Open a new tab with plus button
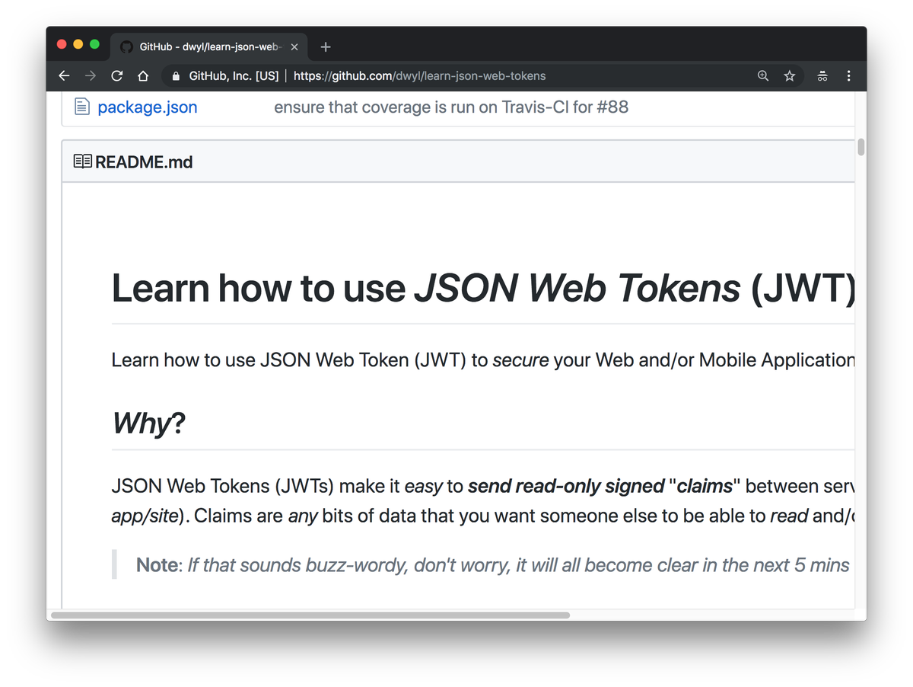This screenshot has height=687, width=913. [326, 47]
